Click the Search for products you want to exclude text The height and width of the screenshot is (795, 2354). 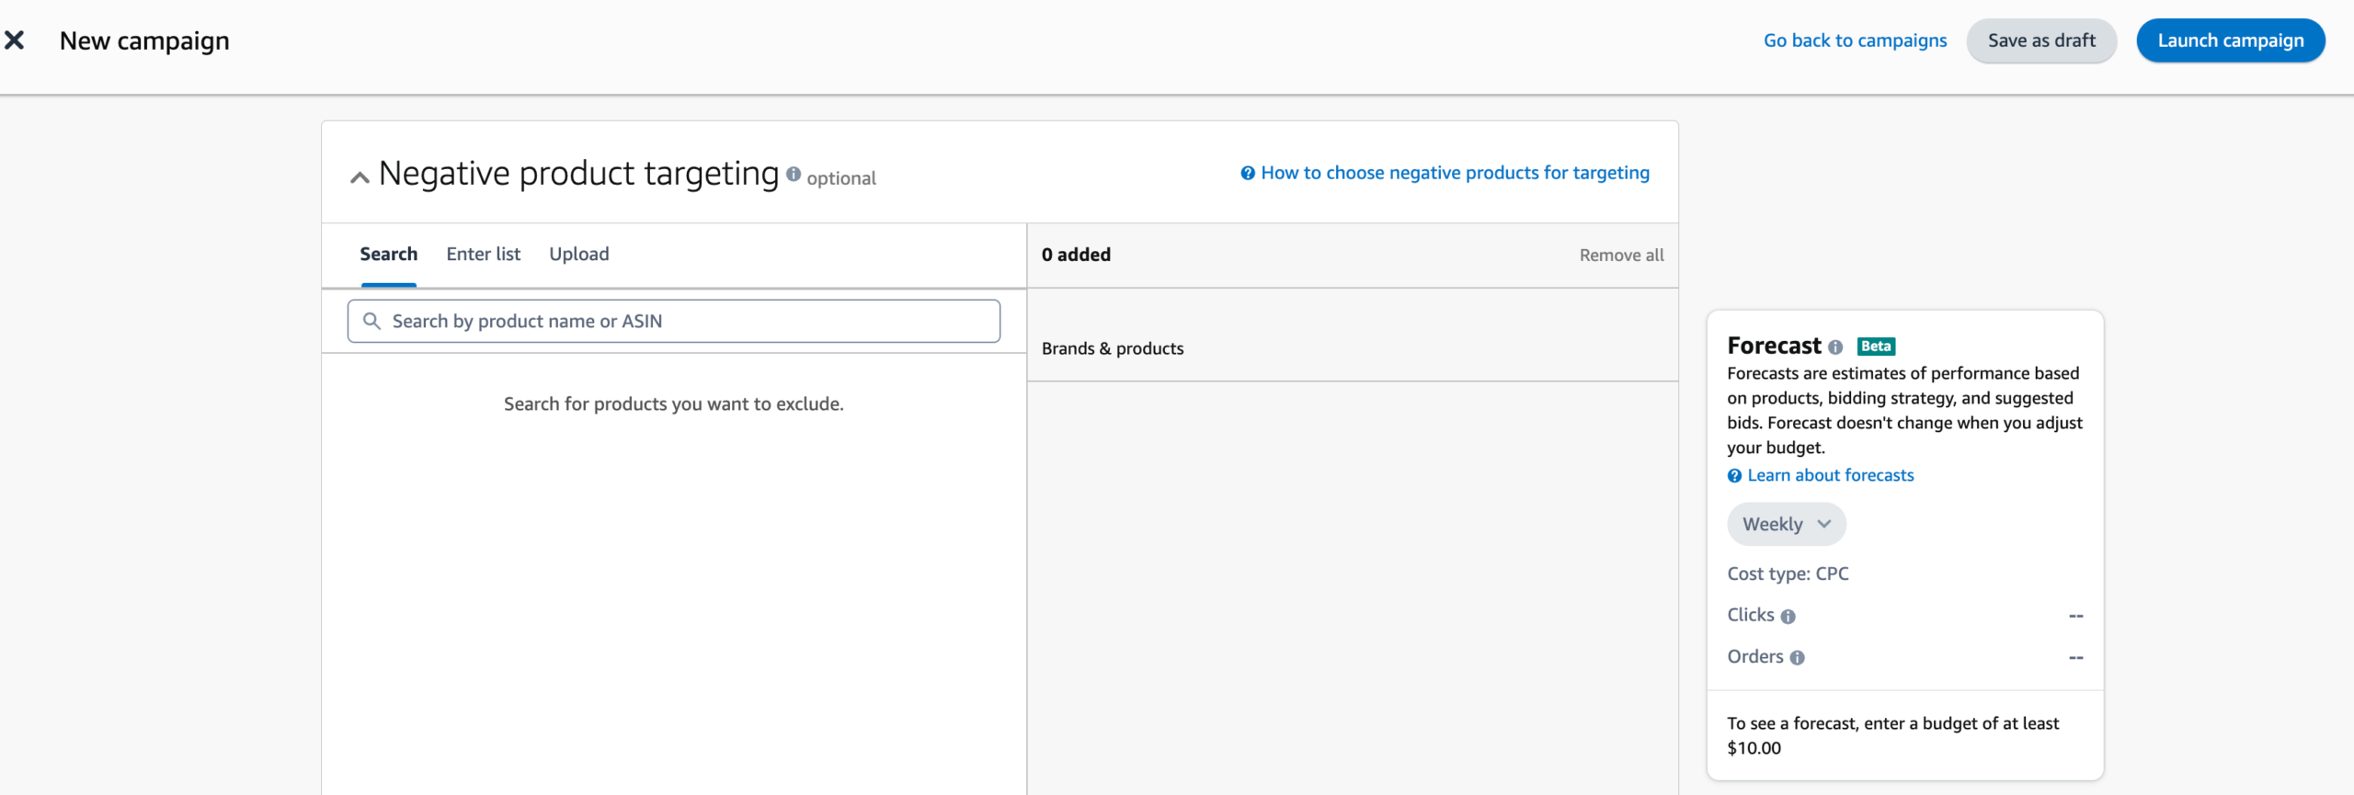pyautogui.click(x=673, y=403)
